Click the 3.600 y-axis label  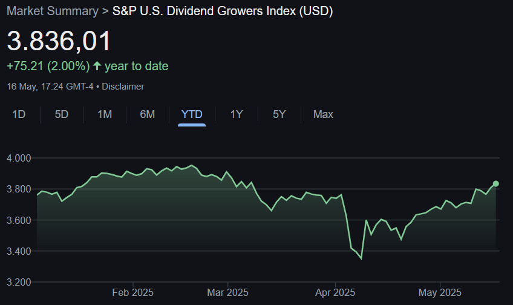(x=19, y=220)
